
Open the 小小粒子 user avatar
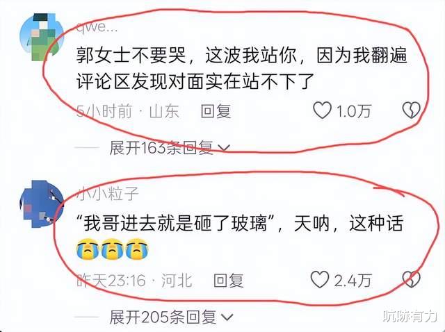[x=42, y=204]
